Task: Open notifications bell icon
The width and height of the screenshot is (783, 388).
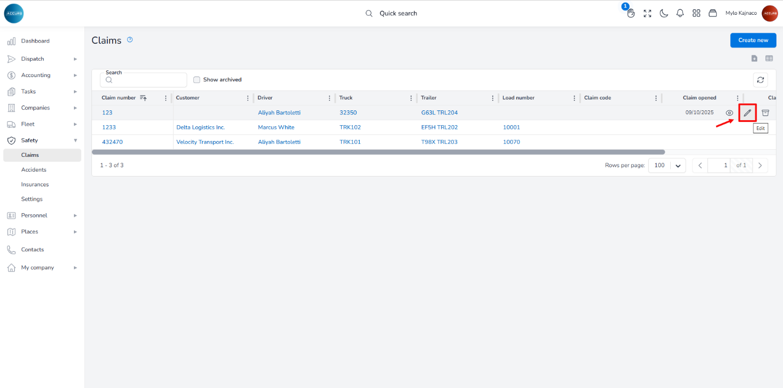Action: click(x=680, y=13)
